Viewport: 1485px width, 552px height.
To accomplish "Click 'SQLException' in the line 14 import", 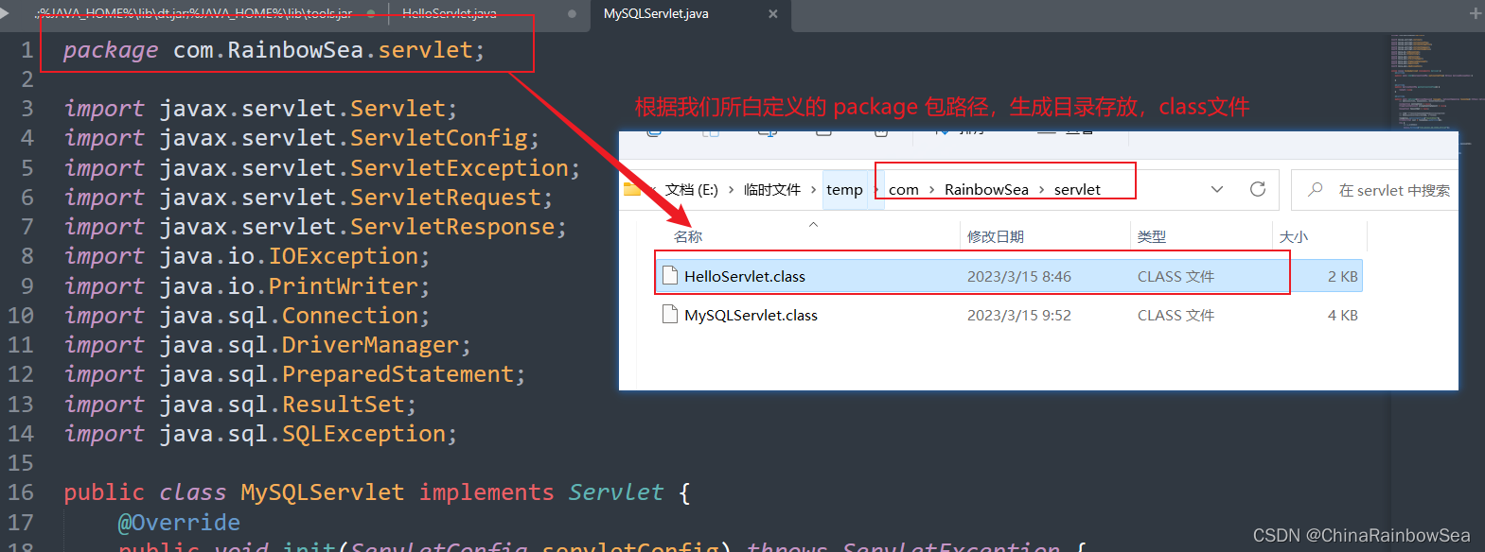I will pyautogui.click(x=363, y=434).
